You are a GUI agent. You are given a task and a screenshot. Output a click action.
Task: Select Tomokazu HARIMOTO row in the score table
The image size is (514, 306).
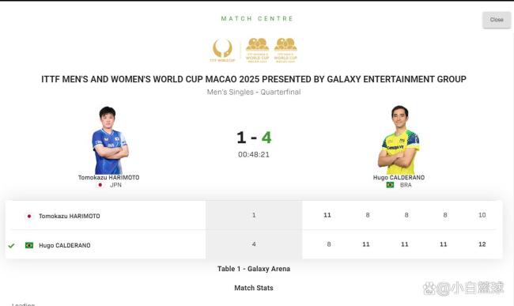pos(254,215)
